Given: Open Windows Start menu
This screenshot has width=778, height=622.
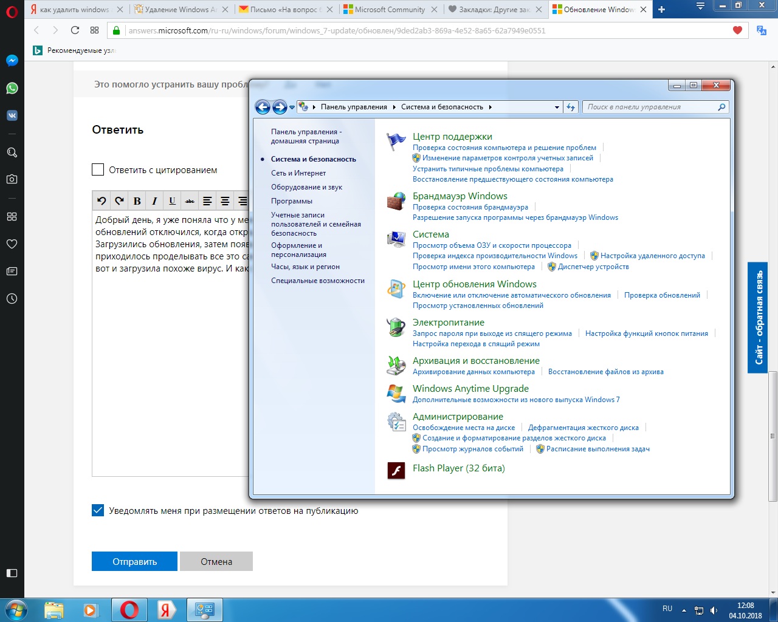Looking at the screenshot, I should coord(15,610).
